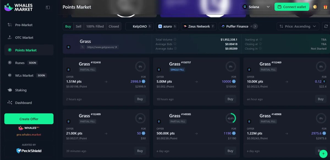Click the Create Offer button
Viewport: 330px width, 160px height.
[29, 119]
